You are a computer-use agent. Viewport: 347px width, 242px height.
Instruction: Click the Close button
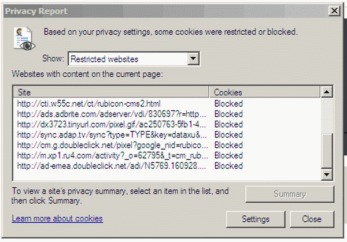coord(312,219)
